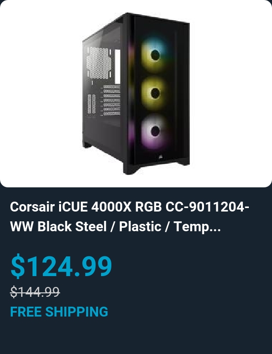
Task: Click the Corsair sails logo on case front
Action: coord(161,157)
